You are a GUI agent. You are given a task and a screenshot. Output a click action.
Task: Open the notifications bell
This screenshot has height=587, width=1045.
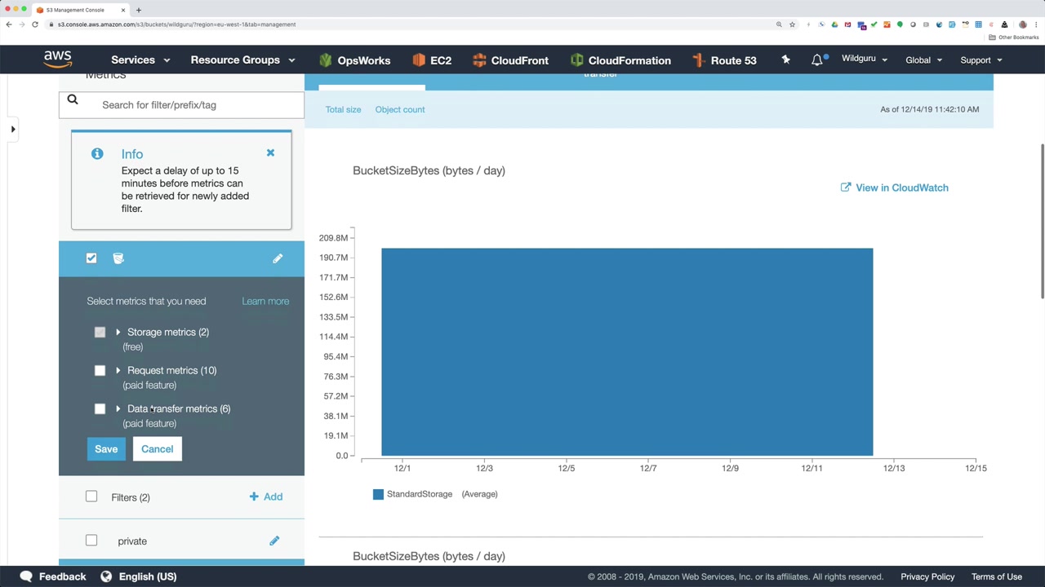817,60
